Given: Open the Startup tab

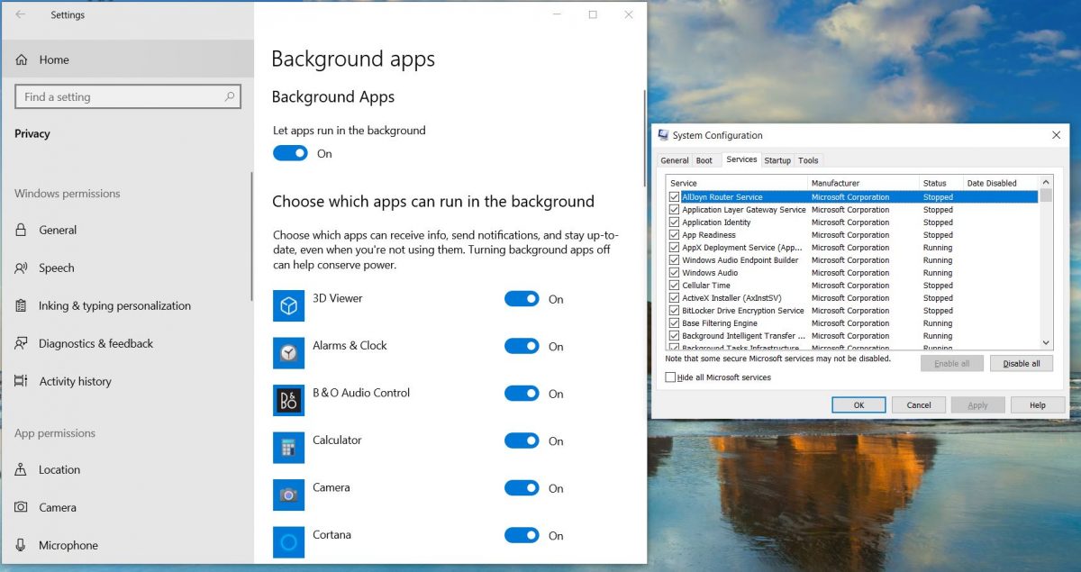Looking at the screenshot, I should (777, 160).
